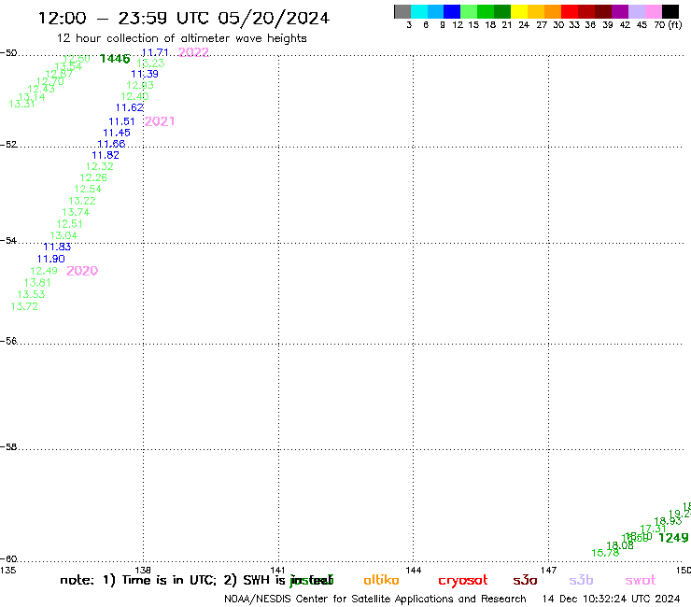Viewport: 691px width, 607px height.
Task: Click the blue 11.83 value
Action: click(x=57, y=247)
